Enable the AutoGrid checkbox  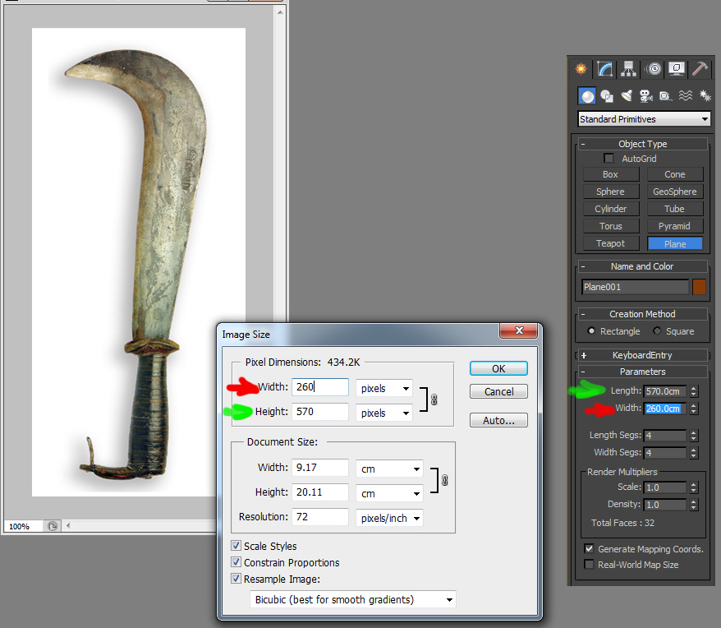click(x=608, y=159)
